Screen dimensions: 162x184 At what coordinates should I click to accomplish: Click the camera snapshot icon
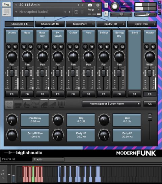coord(90,5)
